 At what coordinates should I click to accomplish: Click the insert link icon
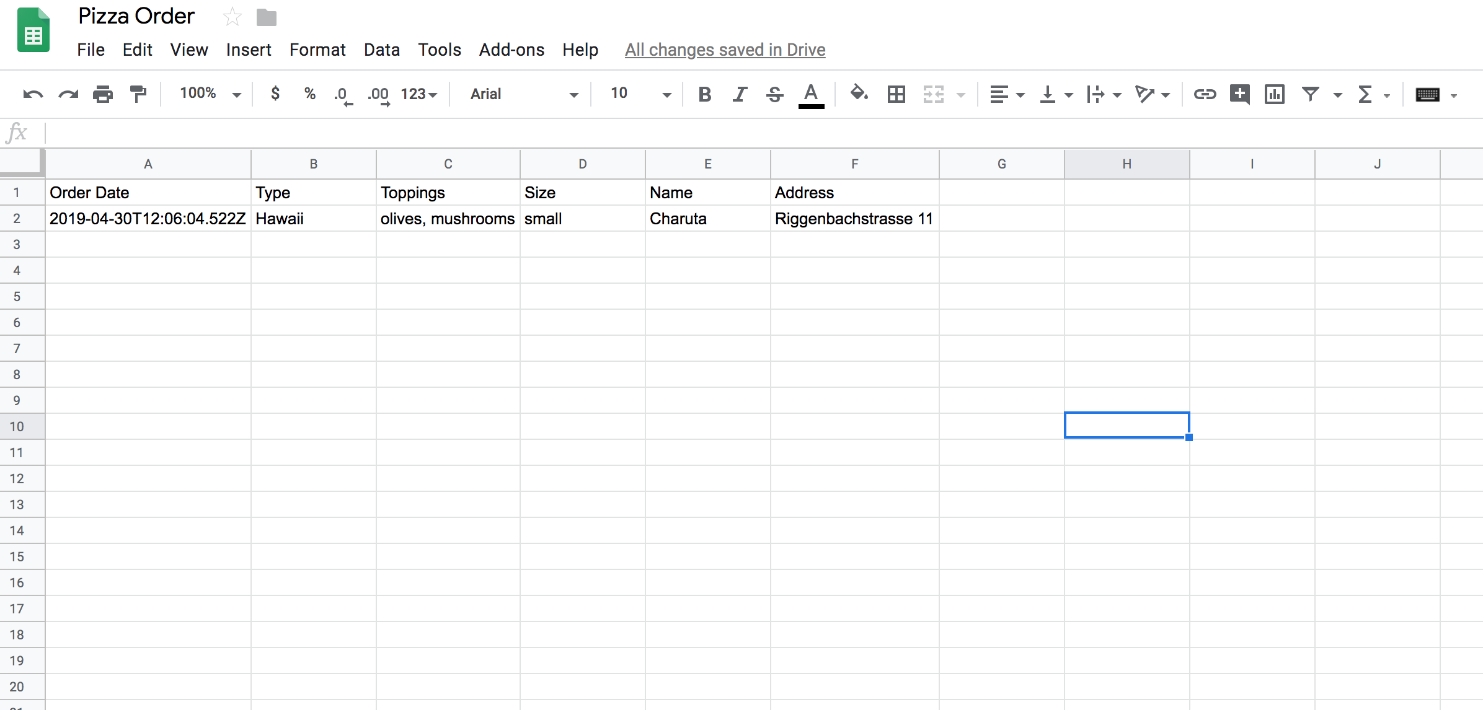1205,94
